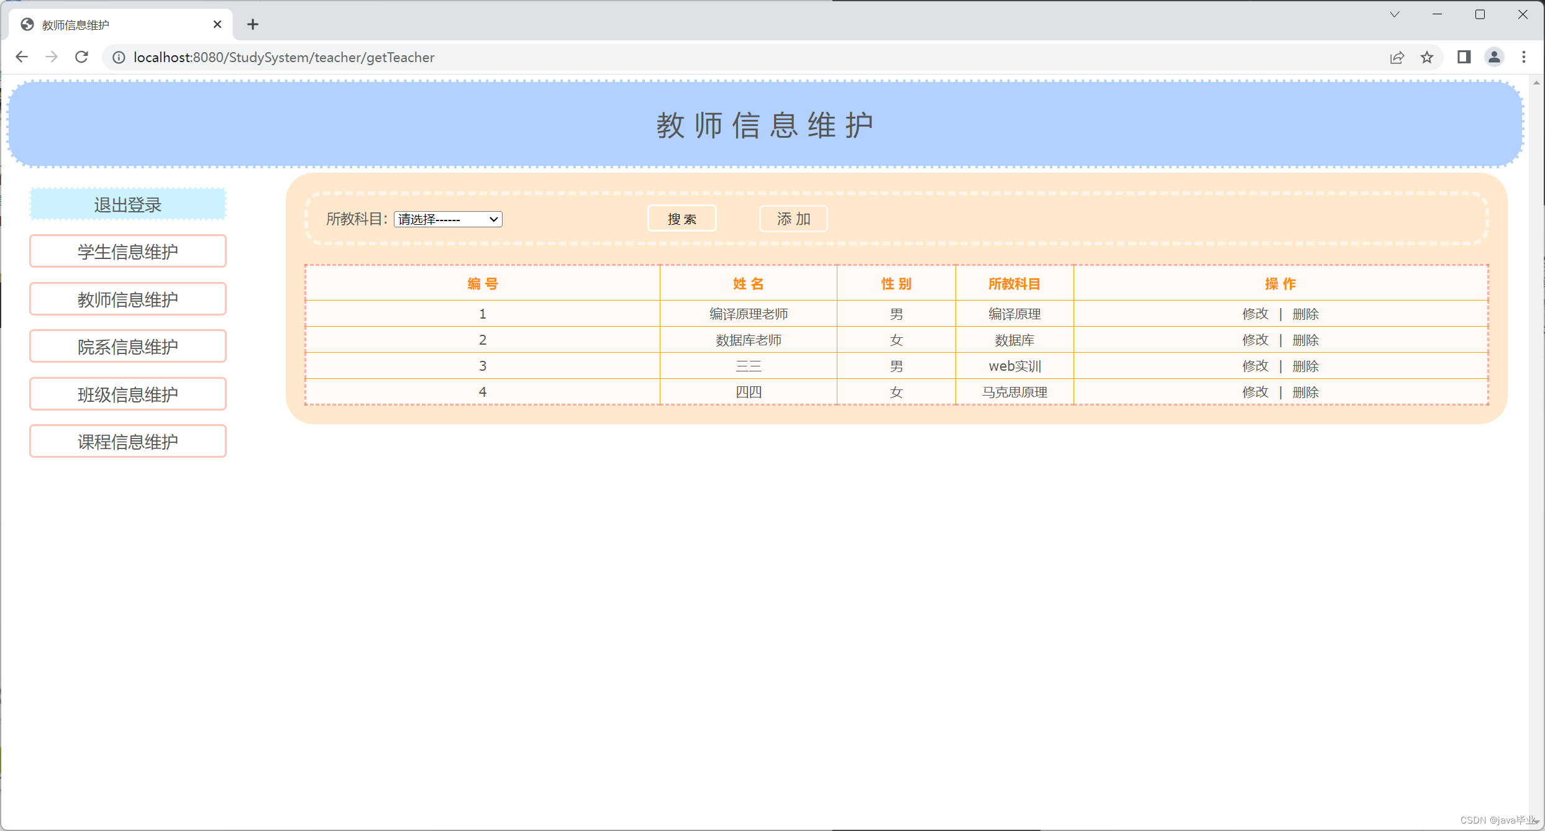Click the subject cell web实训
The image size is (1545, 831).
pos(1014,366)
